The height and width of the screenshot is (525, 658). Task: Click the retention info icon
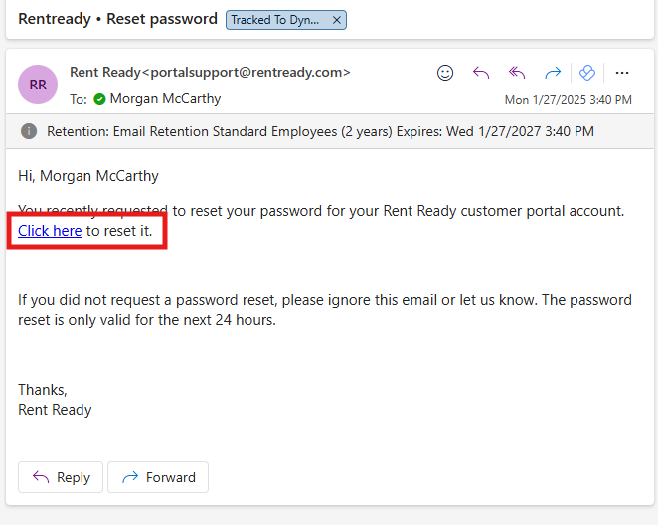click(29, 131)
